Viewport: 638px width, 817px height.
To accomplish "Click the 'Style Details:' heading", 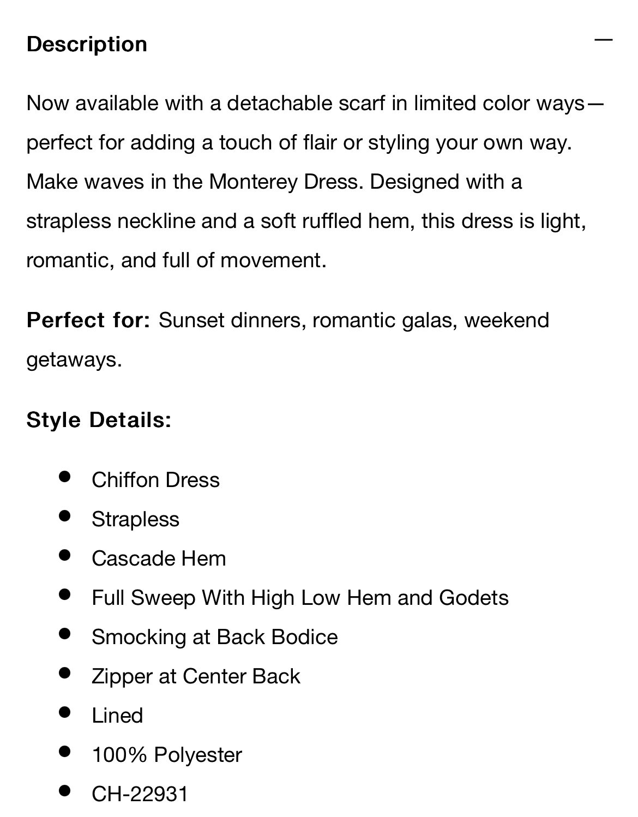I will coord(99,420).
